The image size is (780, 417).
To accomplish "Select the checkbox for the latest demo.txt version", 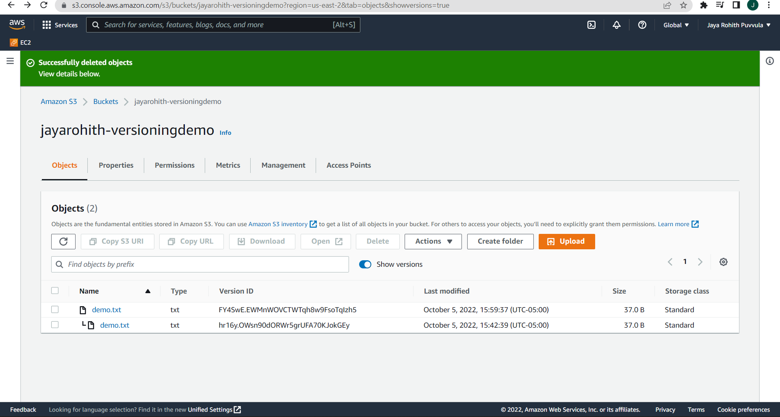I will coord(55,309).
